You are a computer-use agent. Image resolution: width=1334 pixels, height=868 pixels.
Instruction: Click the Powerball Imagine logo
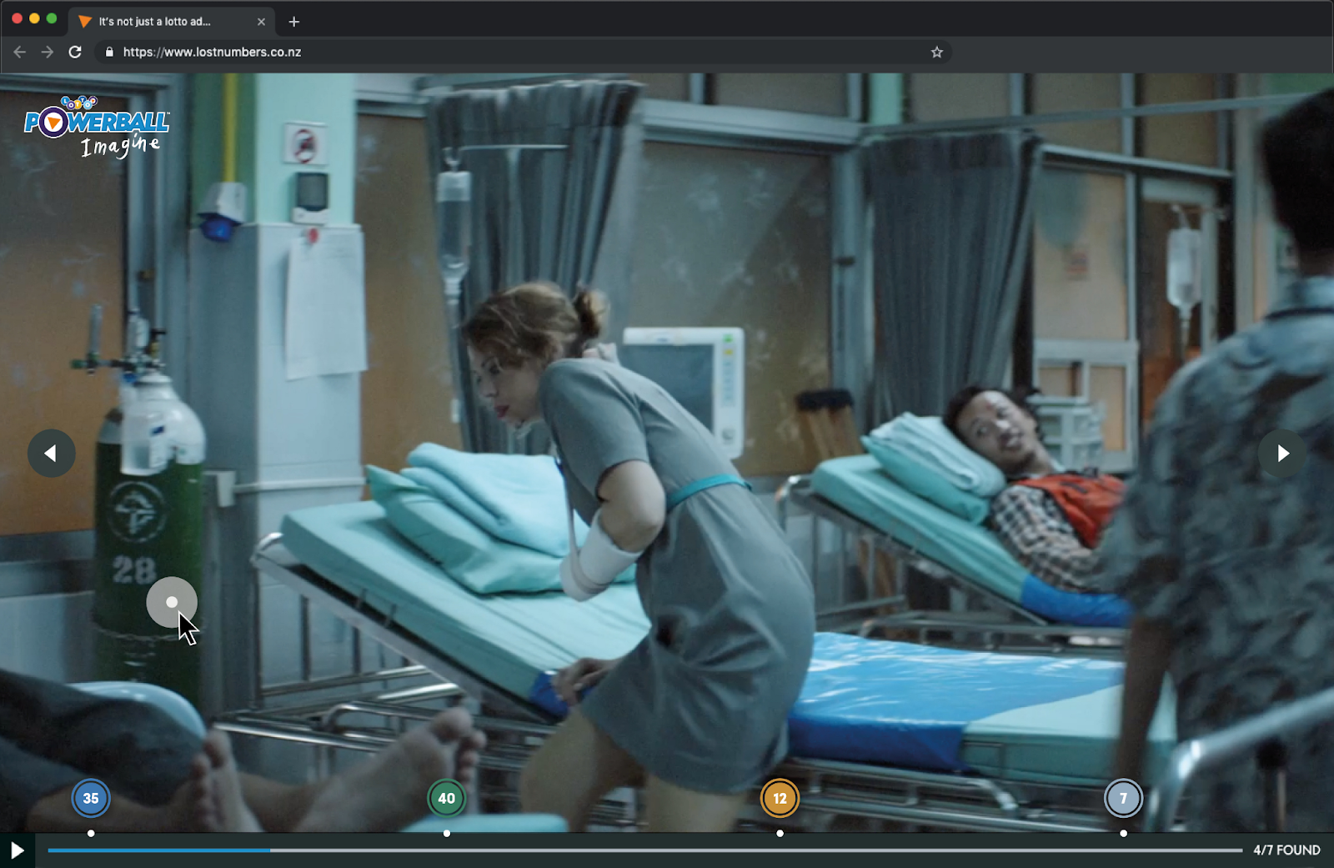point(97,127)
